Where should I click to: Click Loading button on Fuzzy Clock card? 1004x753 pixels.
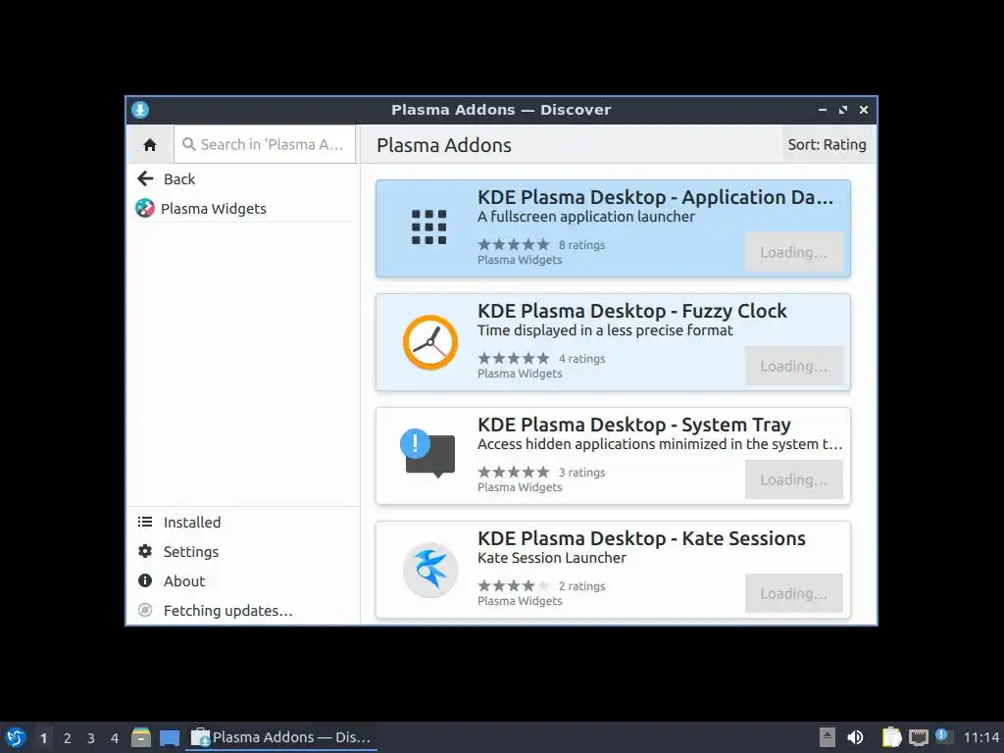click(x=794, y=367)
